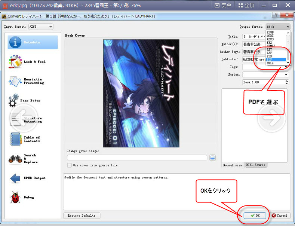Choose FB2 in output format list
Image resolution: width=295 pixels, height=226 pixels.
point(276,43)
